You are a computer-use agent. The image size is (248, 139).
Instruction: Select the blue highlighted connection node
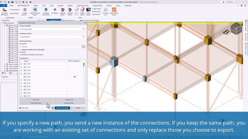pyautogui.click(x=114, y=62)
